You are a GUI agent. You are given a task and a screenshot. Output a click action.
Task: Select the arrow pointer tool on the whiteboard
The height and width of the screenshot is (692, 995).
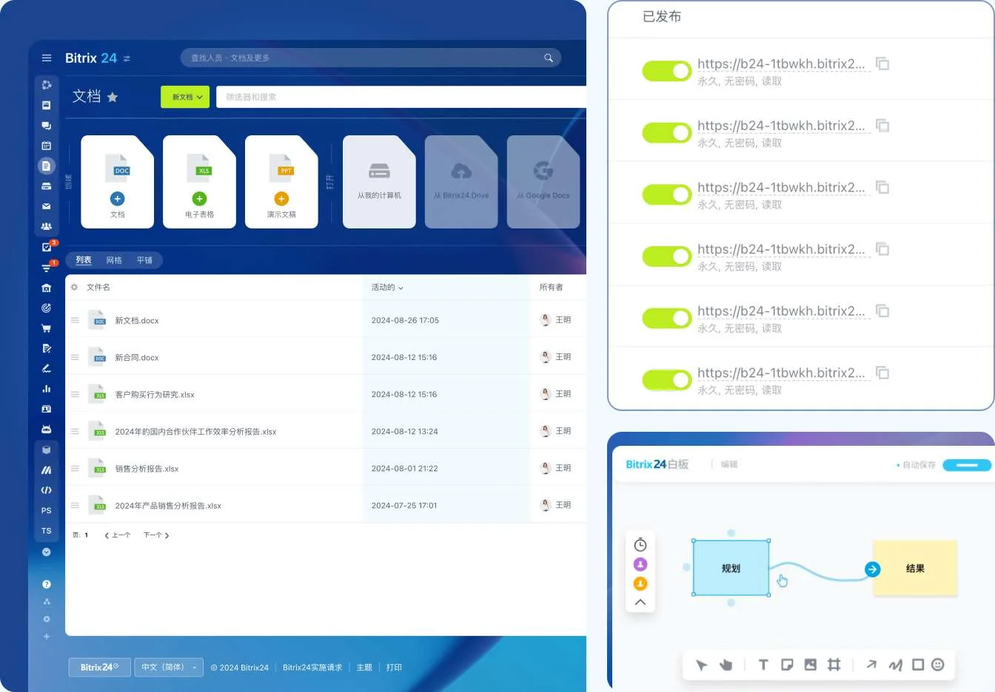click(702, 665)
